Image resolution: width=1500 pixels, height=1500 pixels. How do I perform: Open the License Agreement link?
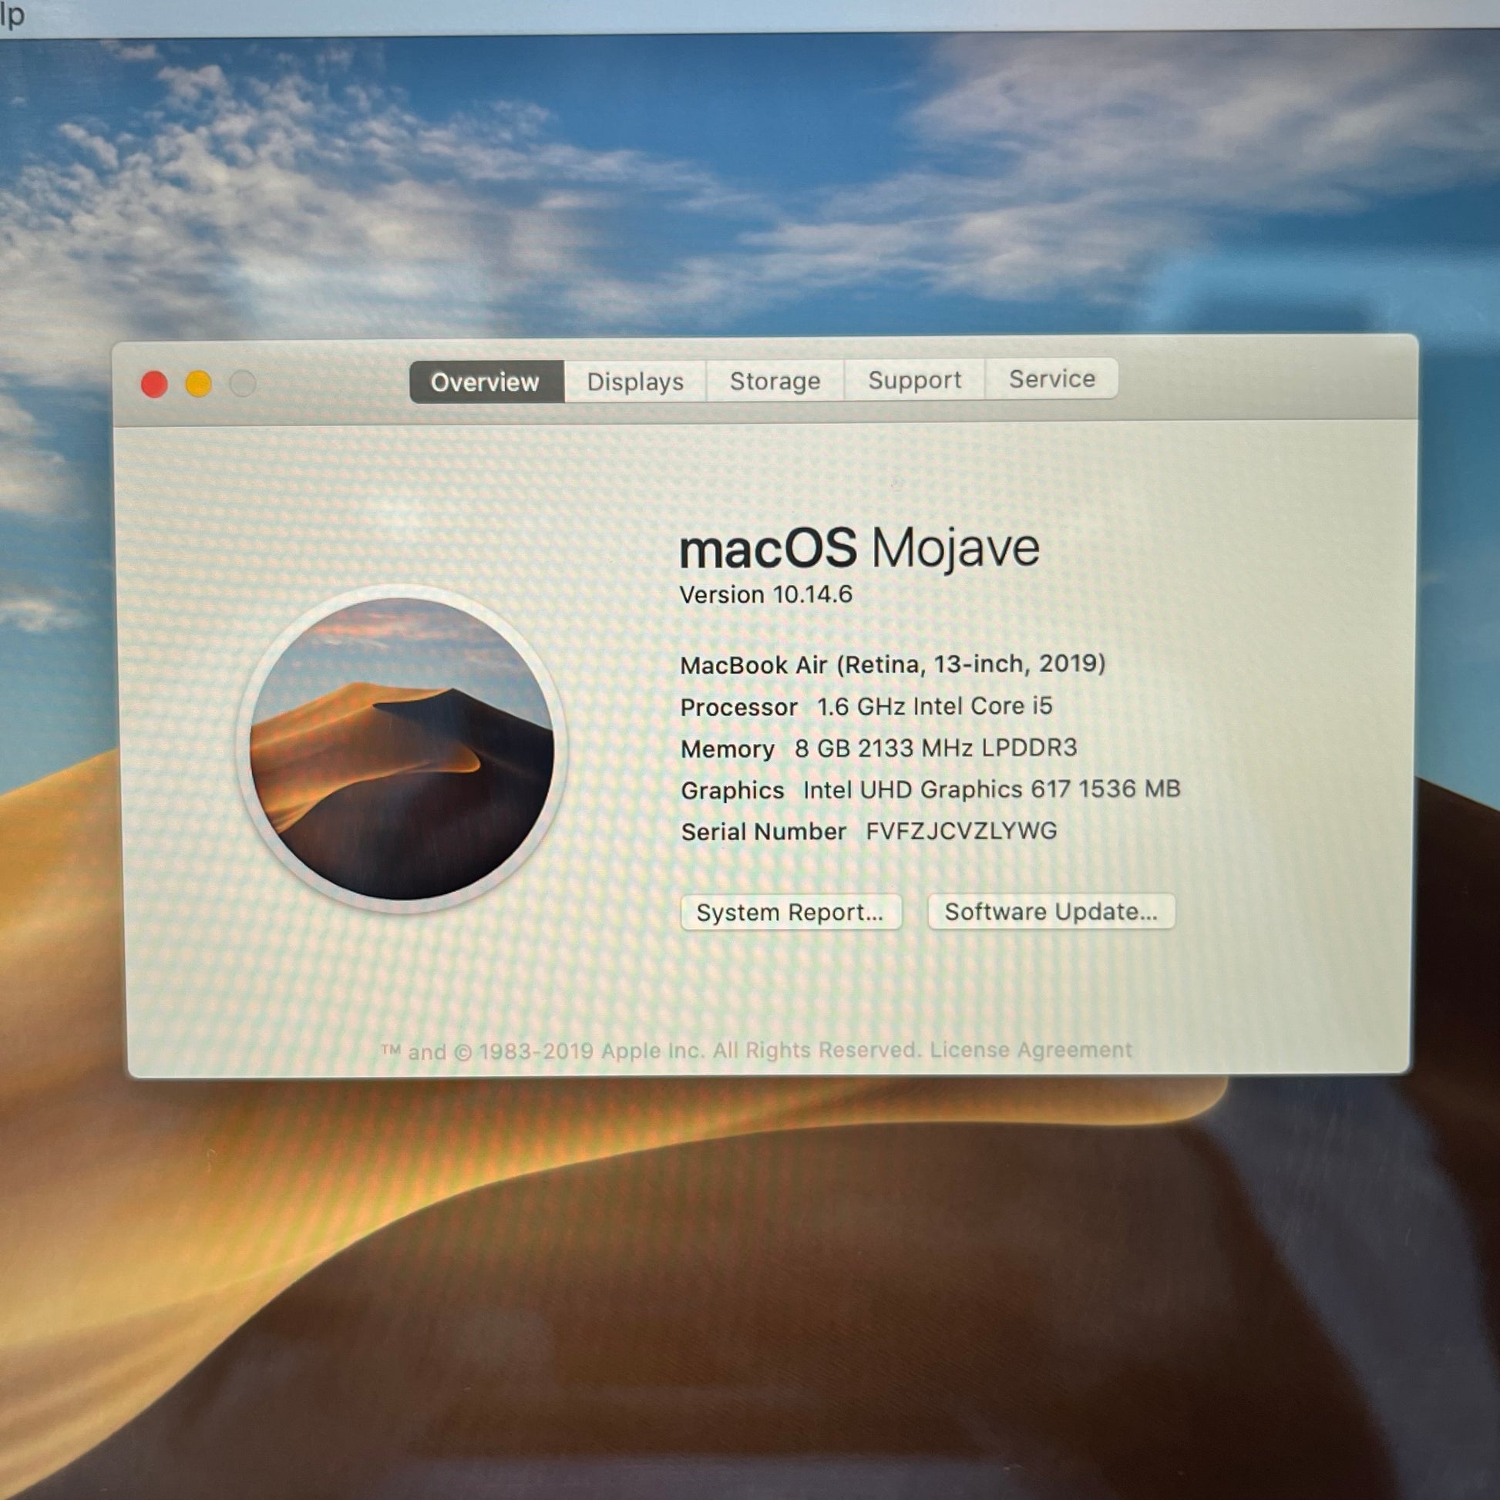click(x=1031, y=1050)
